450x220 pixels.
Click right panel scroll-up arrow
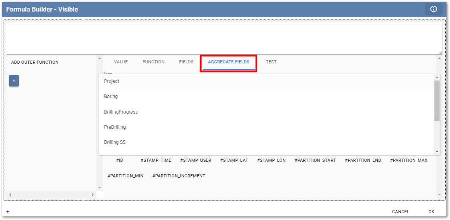point(439,58)
